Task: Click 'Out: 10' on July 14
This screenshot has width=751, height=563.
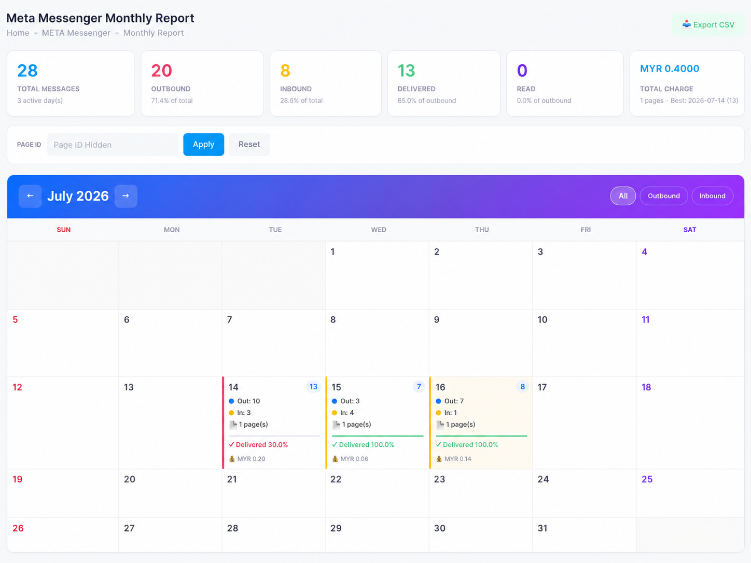Action: (x=248, y=401)
